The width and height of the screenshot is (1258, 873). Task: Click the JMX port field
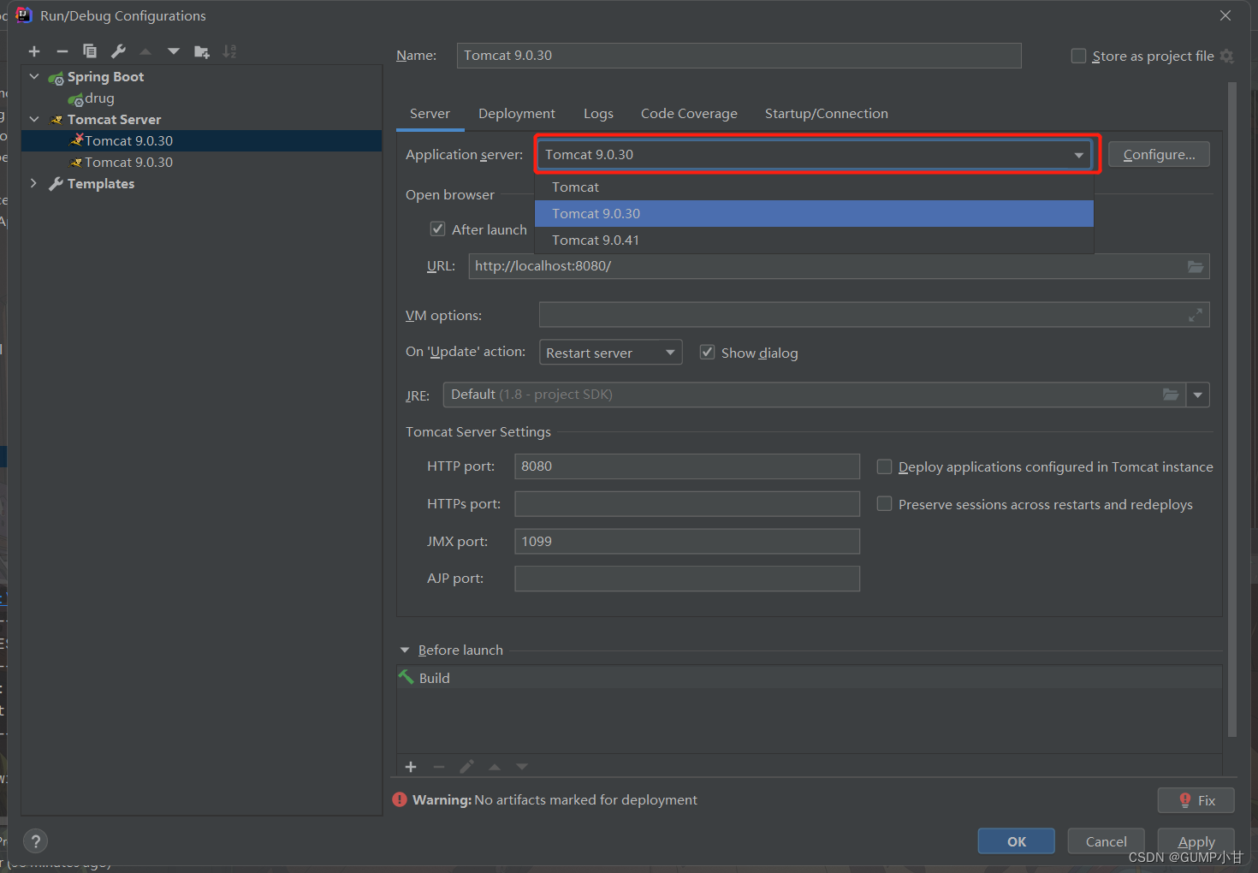point(687,542)
